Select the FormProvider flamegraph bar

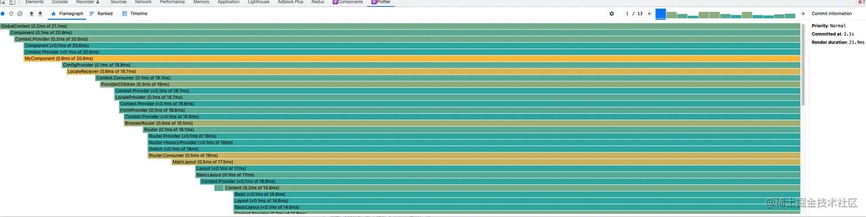[x=459, y=110]
